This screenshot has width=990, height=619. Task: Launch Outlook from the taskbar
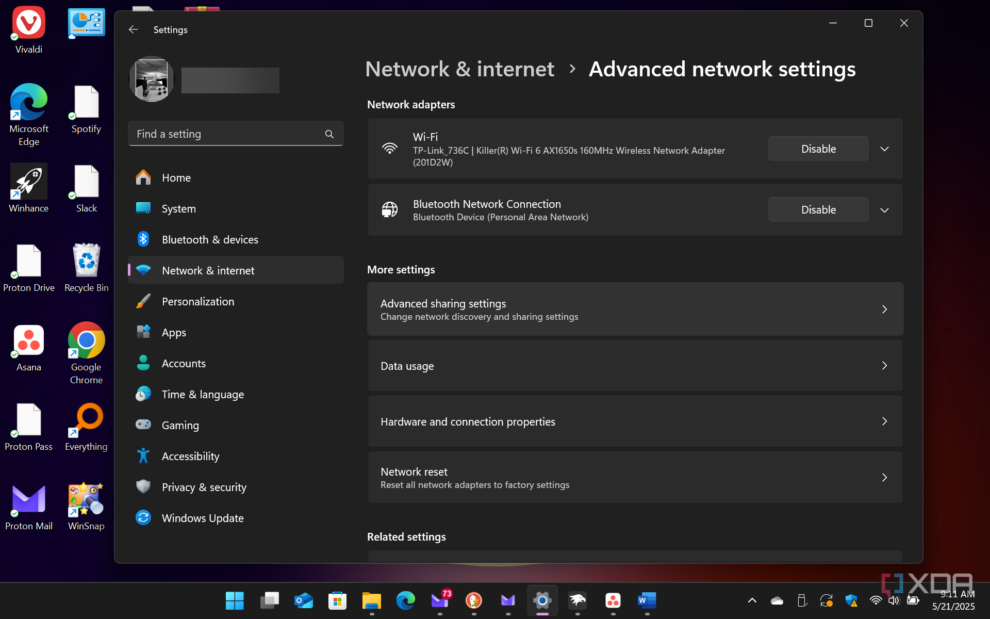pyautogui.click(x=303, y=600)
